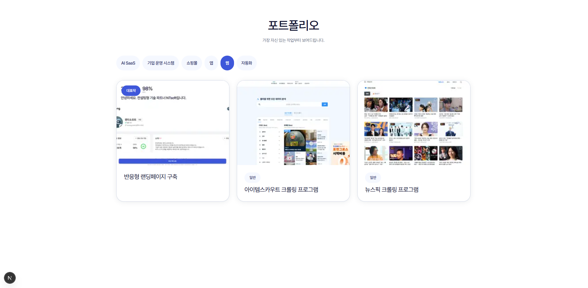Screen dimensions: 588x288
Task: Click 일반 tag on 아이템스카우트 card
Action: tap(252, 178)
